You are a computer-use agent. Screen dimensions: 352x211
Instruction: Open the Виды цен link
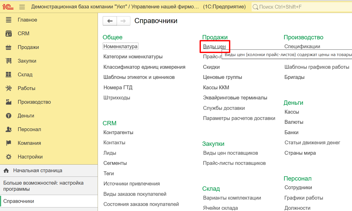214,46
